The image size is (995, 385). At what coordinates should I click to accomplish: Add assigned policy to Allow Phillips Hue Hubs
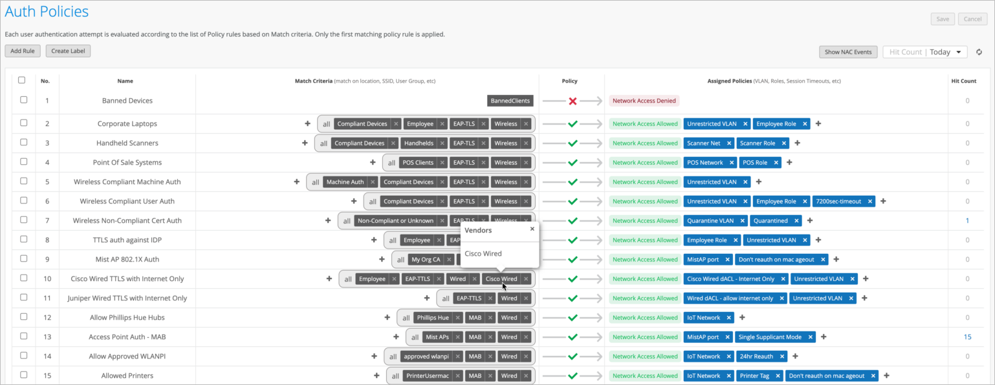pyautogui.click(x=743, y=318)
